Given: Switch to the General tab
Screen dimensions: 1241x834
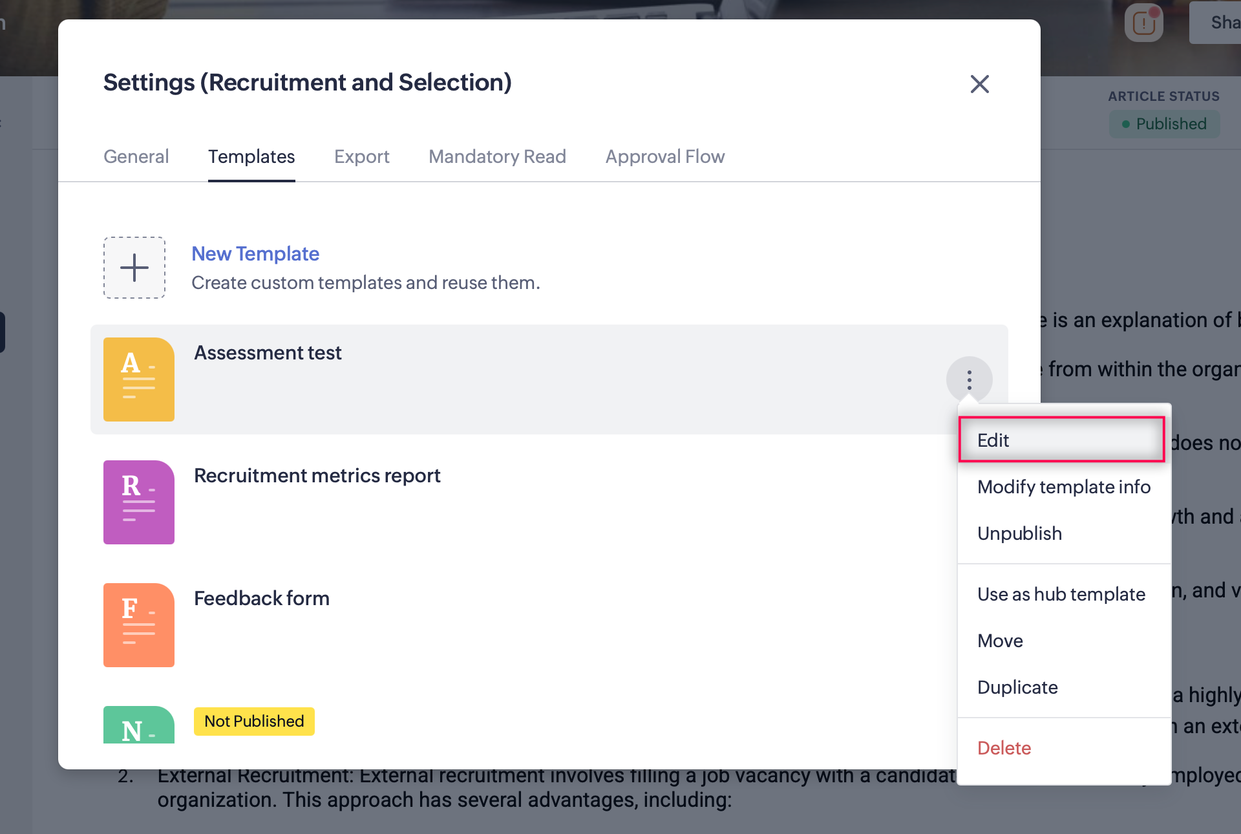Looking at the screenshot, I should coord(136,156).
